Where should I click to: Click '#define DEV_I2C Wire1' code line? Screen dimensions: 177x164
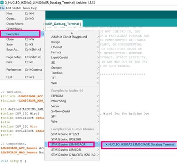[20, 114]
